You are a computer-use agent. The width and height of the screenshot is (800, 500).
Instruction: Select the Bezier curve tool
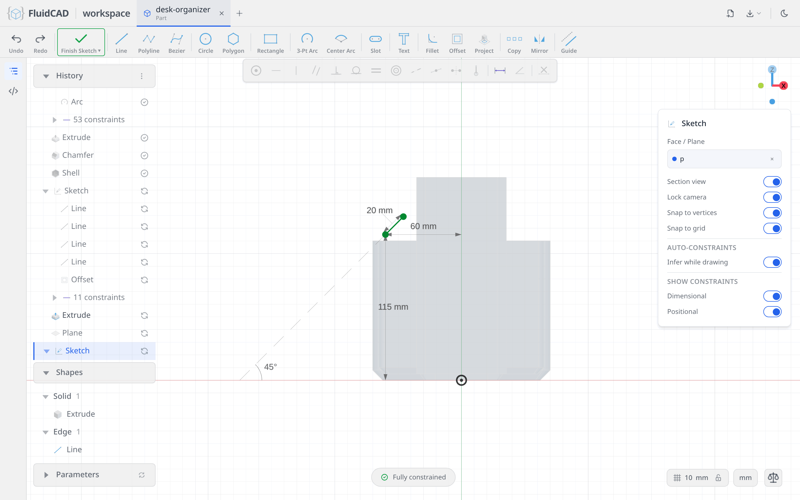177,43
